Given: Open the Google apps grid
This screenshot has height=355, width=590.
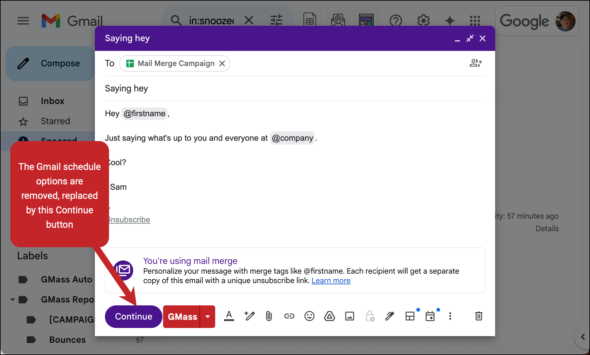Looking at the screenshot, I should (x=475, y=21).
